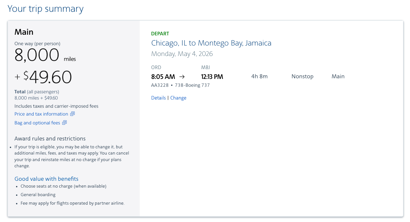
Task: Open Good value with benefits
Action: [46, 178]
